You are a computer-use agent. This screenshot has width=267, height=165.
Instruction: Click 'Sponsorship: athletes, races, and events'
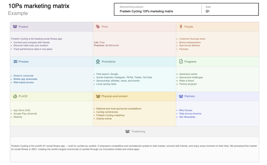point(118,81)
